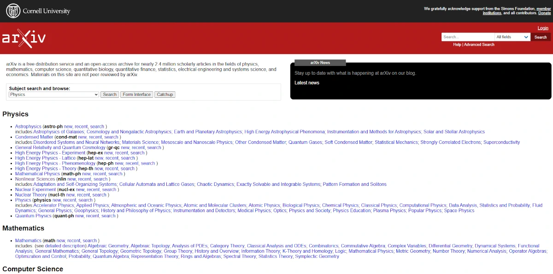
Task: Open gr-qc search link
Action: pyautogui.click(x=154, y=148)
